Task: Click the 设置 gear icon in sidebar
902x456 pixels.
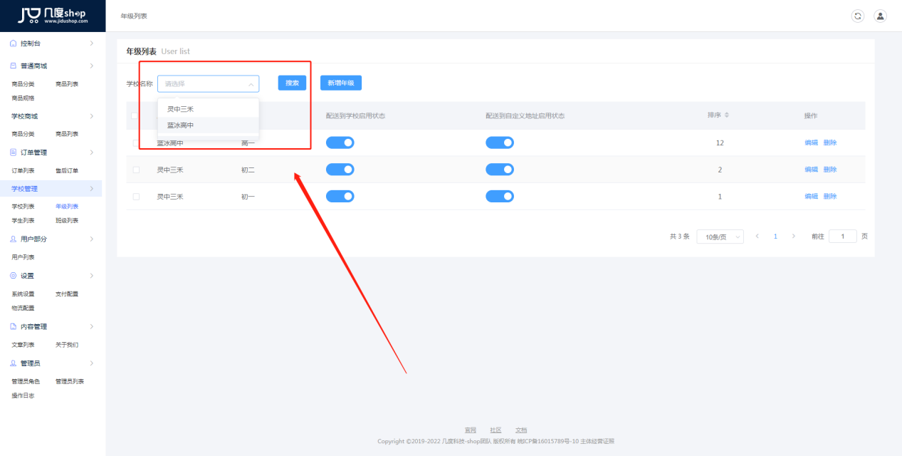Action: pyautogui.click(x=14, y=276)
